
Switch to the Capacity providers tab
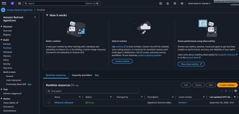82,75
